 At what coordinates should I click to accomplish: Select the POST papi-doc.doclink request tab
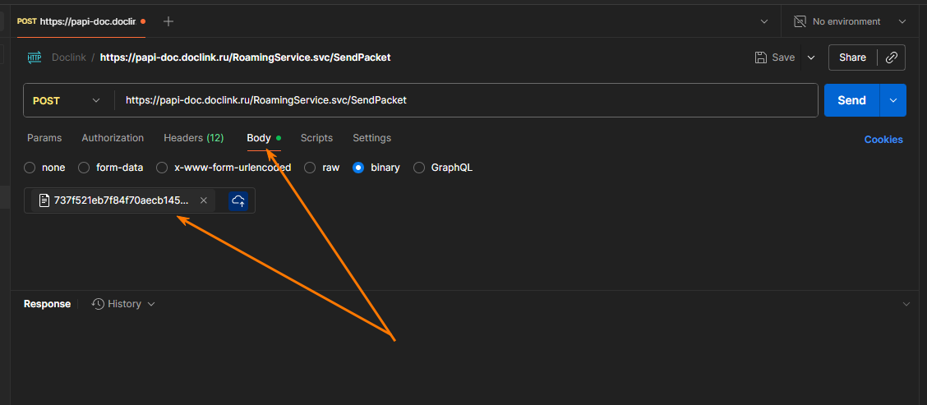(x=81, y=21)
